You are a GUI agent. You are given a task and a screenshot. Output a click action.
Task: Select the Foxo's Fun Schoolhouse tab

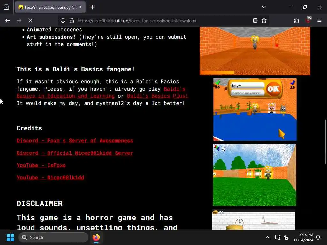(50, 7)
